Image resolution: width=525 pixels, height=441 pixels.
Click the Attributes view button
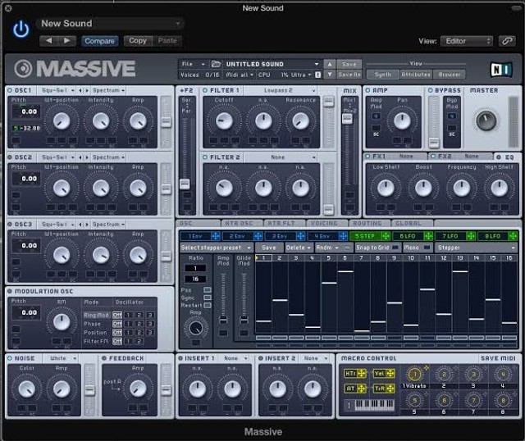(416, 75)
